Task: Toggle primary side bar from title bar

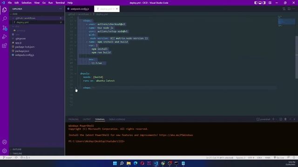Action: (x=256, y=3)
